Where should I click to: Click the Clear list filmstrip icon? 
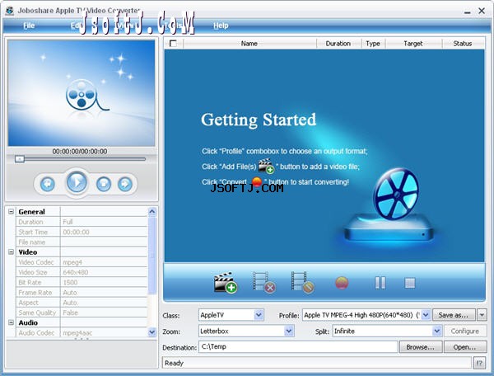302,282
